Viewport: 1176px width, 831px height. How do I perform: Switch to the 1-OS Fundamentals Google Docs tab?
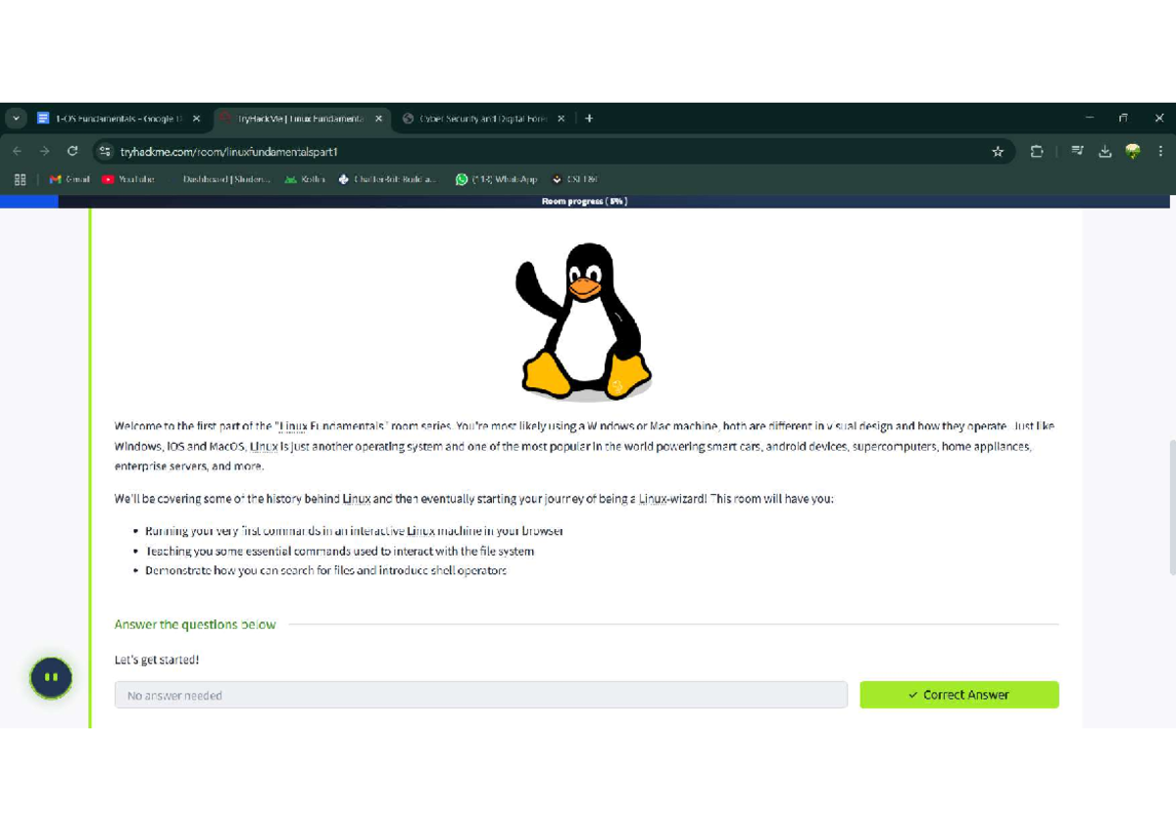click(120, 119)
